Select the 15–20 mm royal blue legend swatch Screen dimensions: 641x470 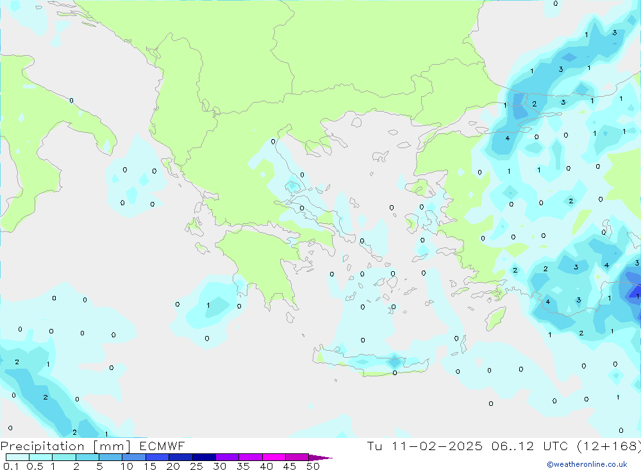point(157,457)
